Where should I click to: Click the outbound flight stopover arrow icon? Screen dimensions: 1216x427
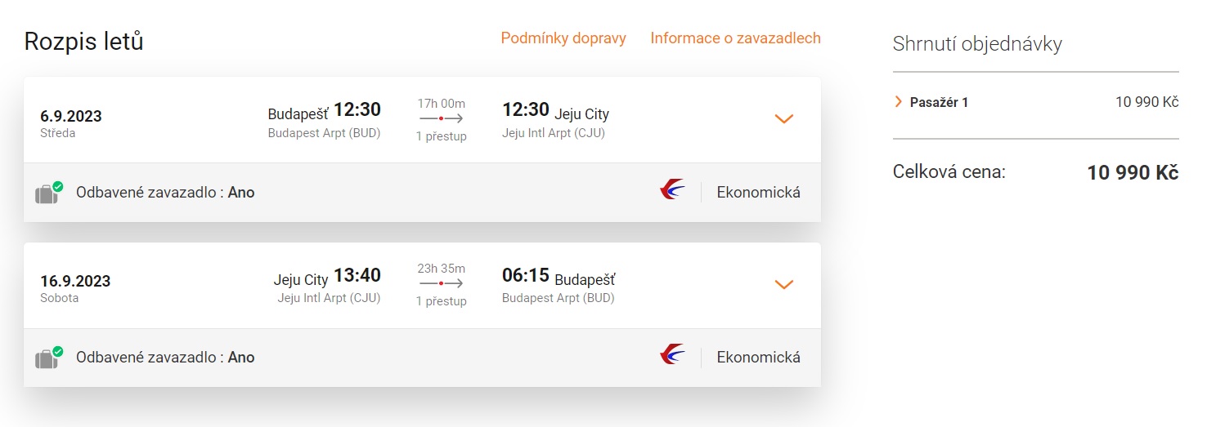point(441,119)
